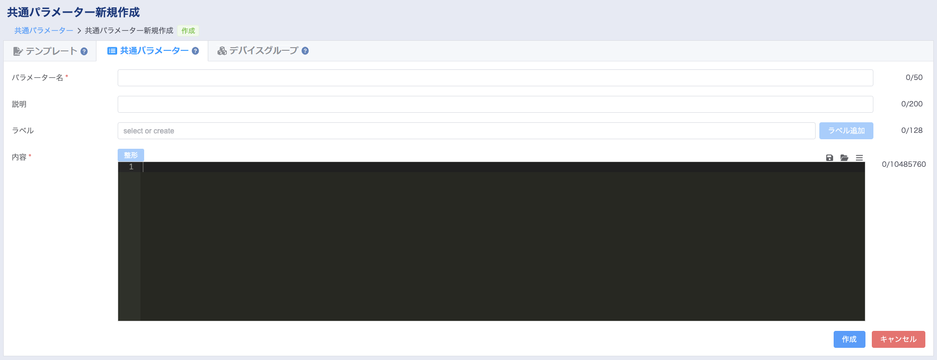Focus the 説明 input field

[495, 104]
